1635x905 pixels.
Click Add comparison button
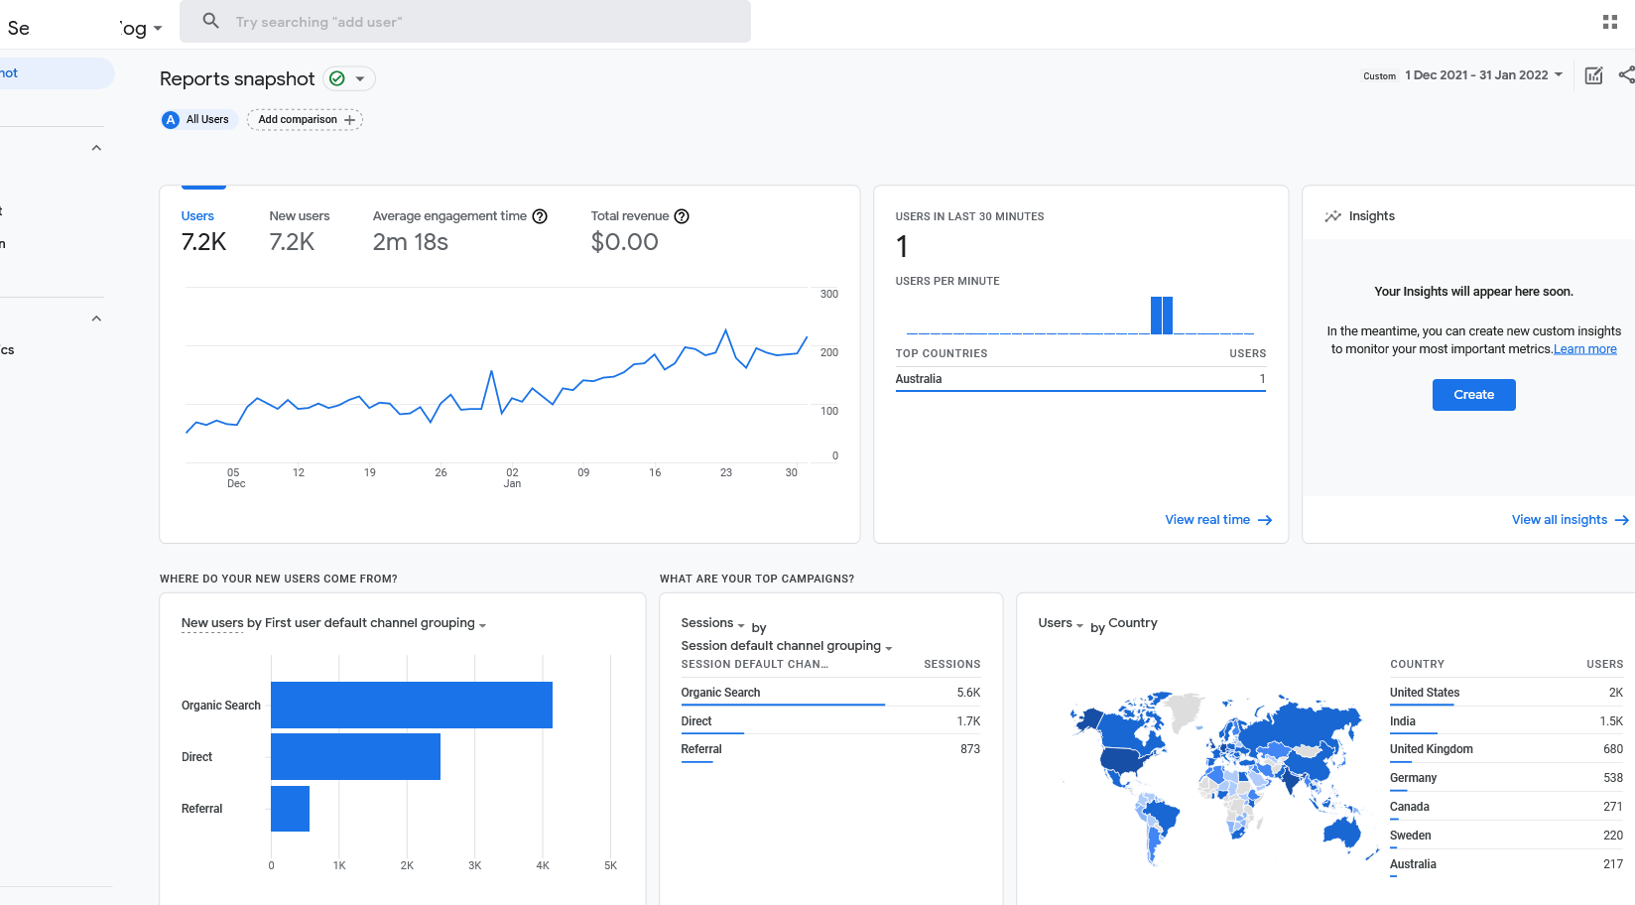point(305,120)
